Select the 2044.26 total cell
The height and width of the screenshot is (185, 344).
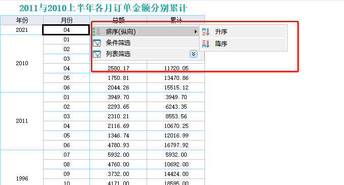pyautogui.click(x=118, y=87)
